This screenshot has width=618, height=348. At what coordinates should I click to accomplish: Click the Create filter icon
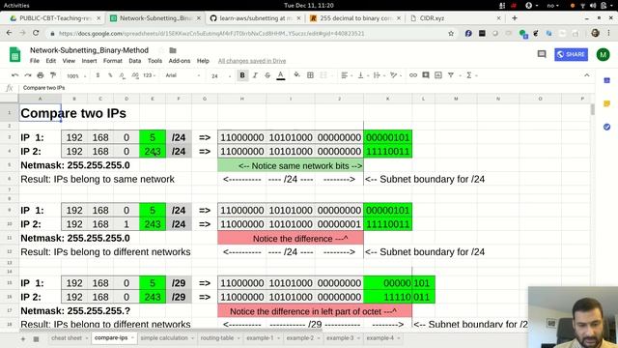451,75
